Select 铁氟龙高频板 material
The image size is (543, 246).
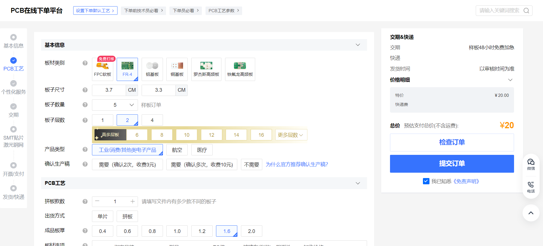point(240,69)
